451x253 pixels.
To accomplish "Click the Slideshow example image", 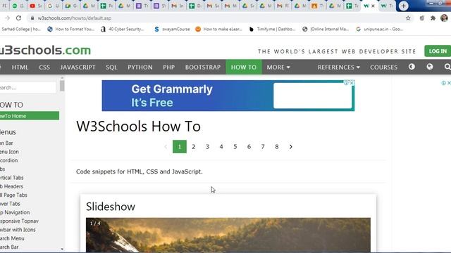I will click(x=228, y=235).
